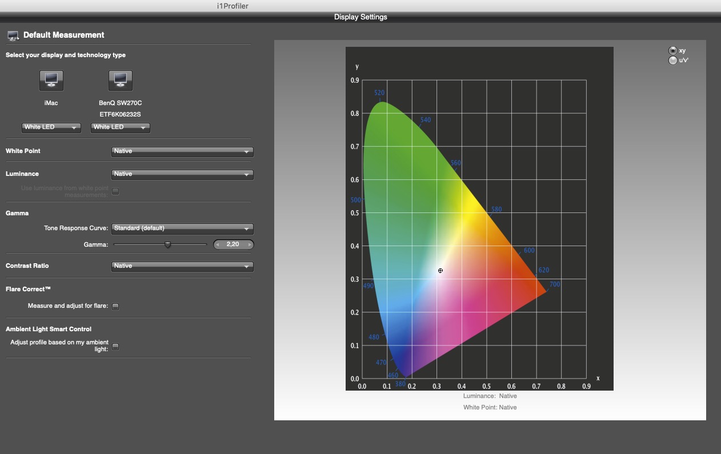Click the Gamma slider handle
This screenshot has height=454, width=721.
[x=168, y=245]
